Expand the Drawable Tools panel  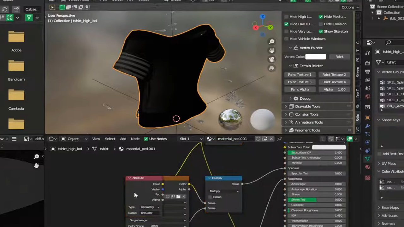[307, 107]
